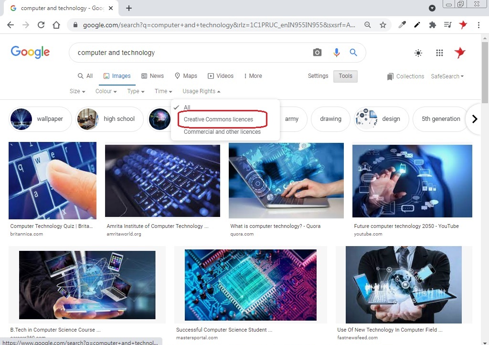
Task: Open the Britannica keyboard image thumbnail
Action: coord(53,181)
